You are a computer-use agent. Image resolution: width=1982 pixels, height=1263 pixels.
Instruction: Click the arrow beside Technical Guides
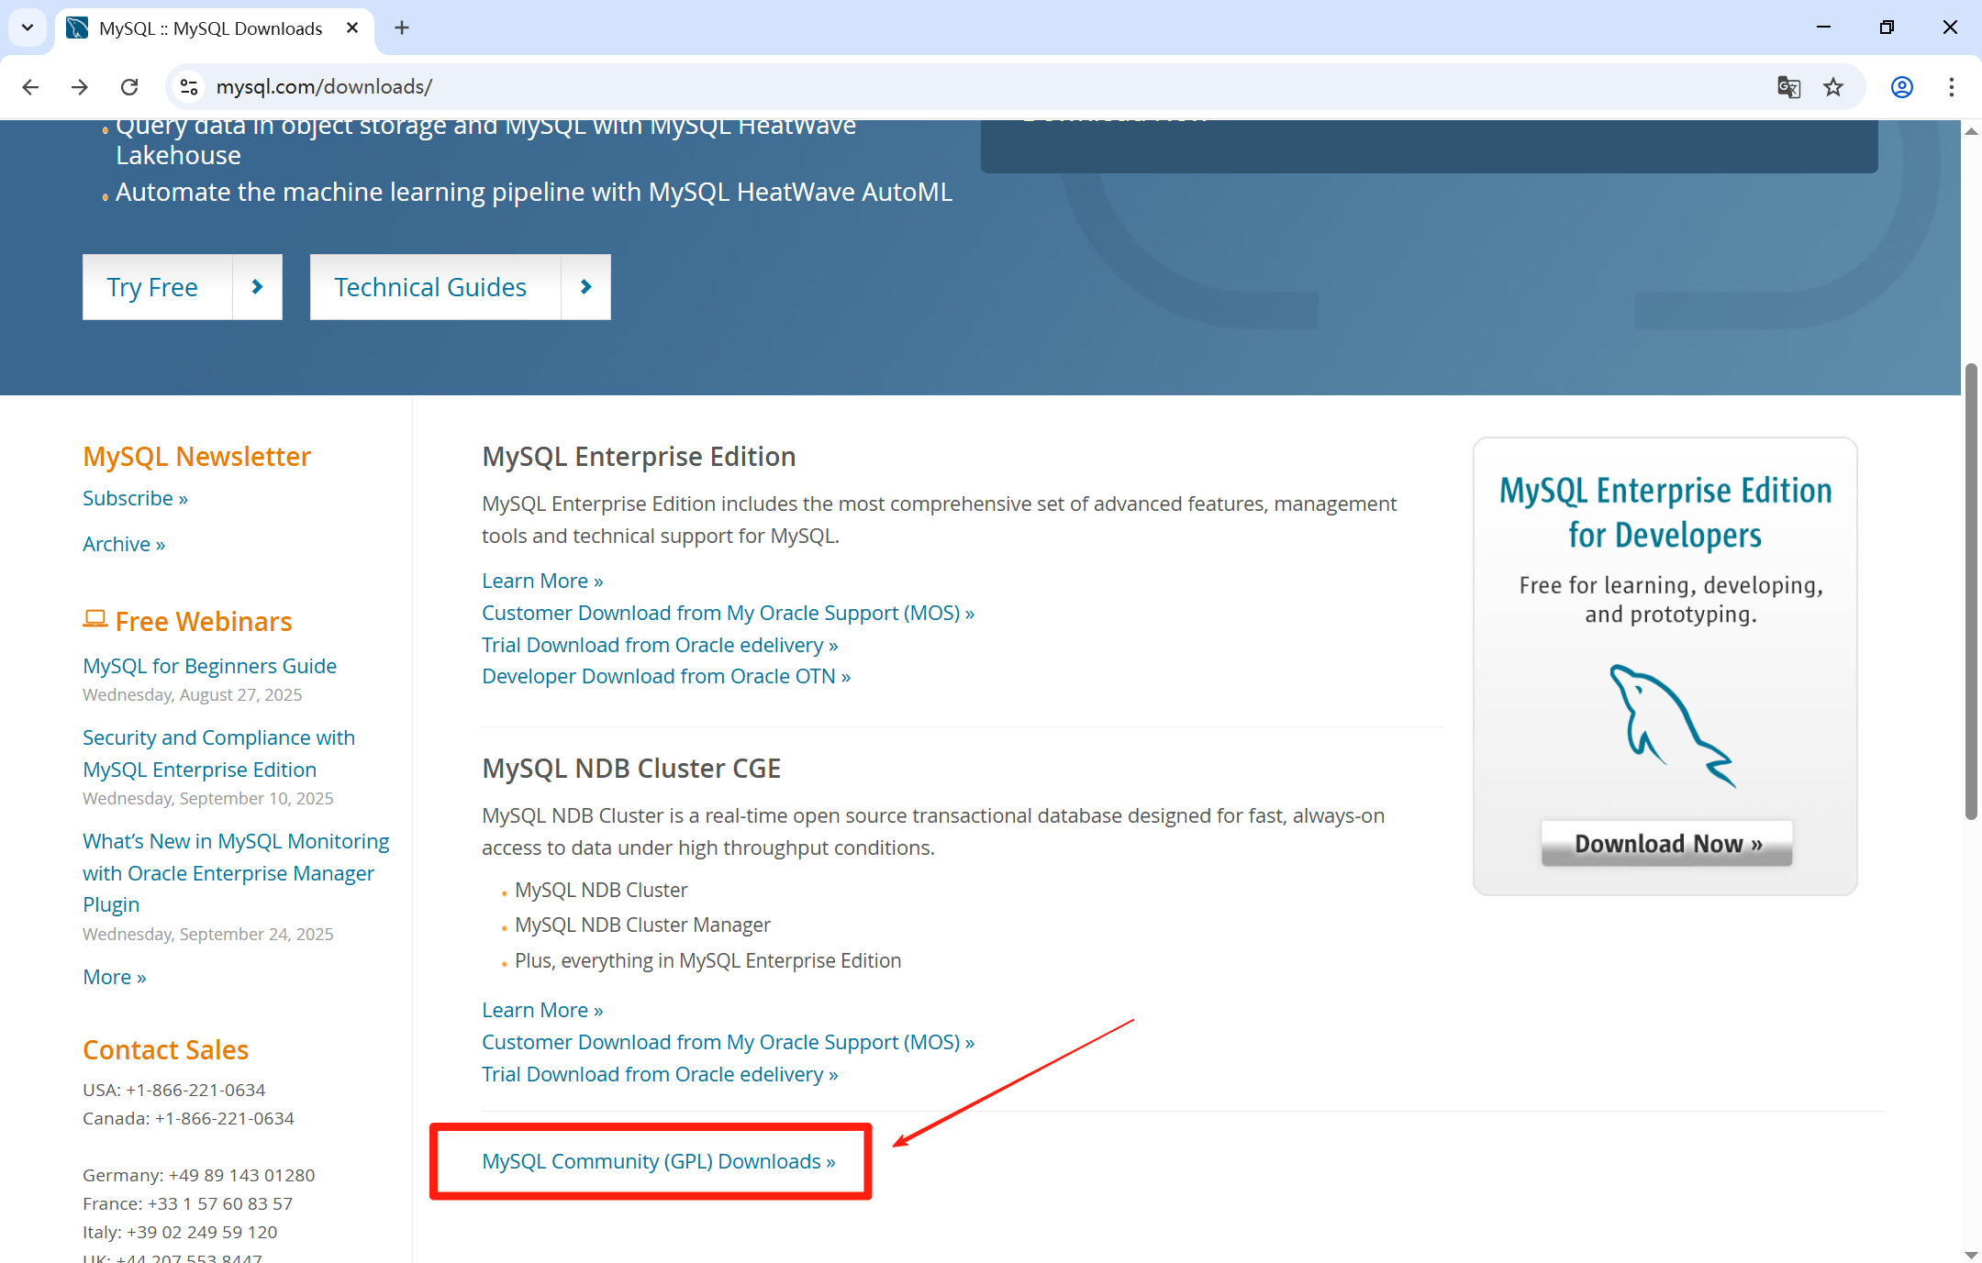click(x=586, y=287)
